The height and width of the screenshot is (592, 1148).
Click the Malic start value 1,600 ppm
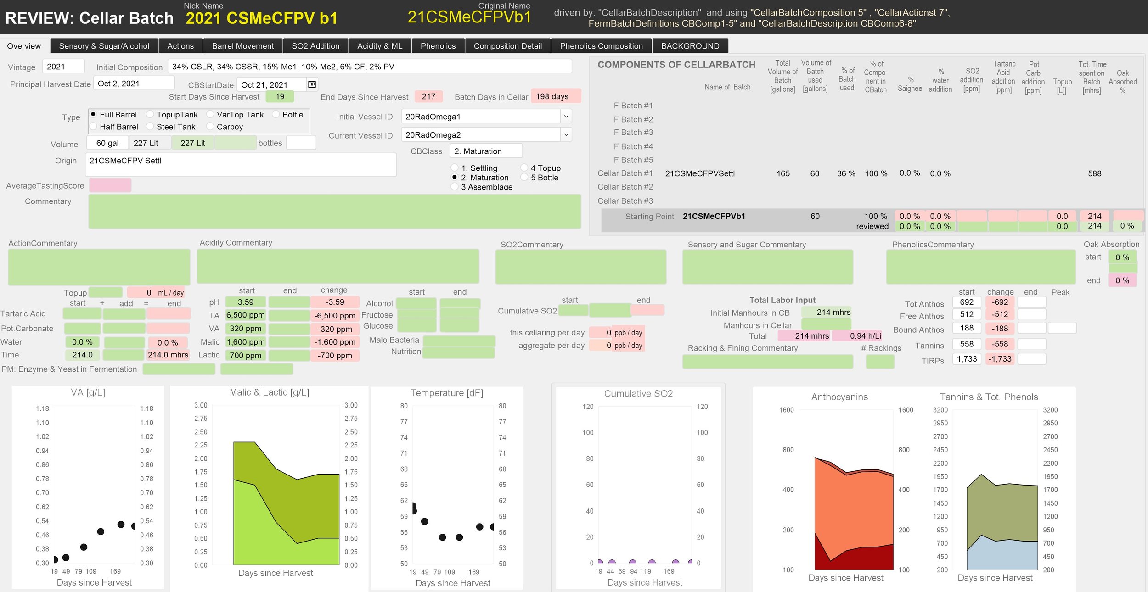click(x=246, y=342)
